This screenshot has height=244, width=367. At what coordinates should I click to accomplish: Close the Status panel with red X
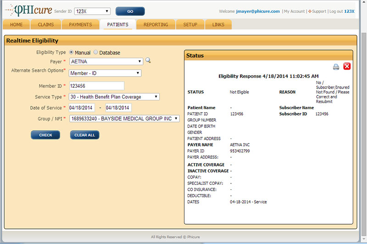347,67
